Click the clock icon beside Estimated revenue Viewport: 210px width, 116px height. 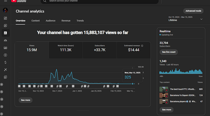(x=142, y=46)
